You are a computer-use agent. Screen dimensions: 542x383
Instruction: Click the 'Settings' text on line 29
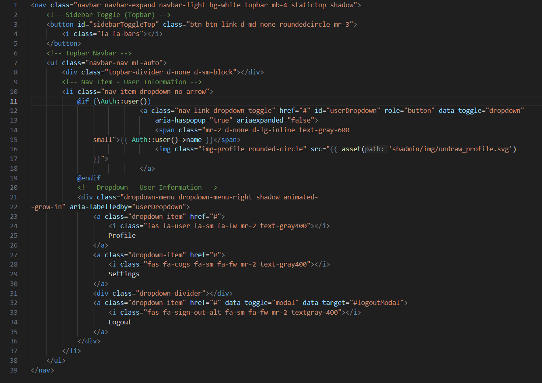click(x=124, y=274)
